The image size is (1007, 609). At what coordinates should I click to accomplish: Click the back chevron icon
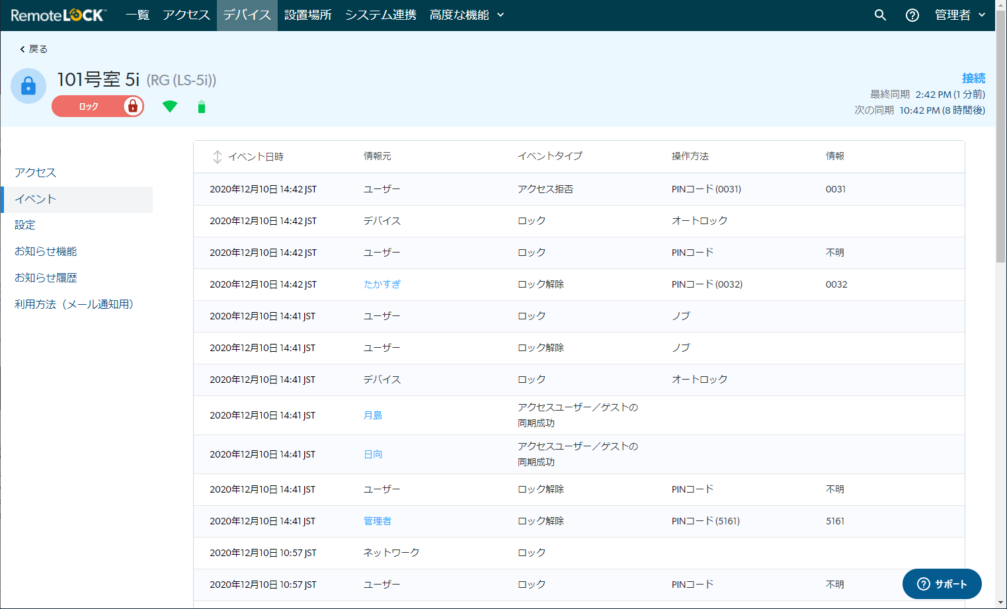(22, 49)
